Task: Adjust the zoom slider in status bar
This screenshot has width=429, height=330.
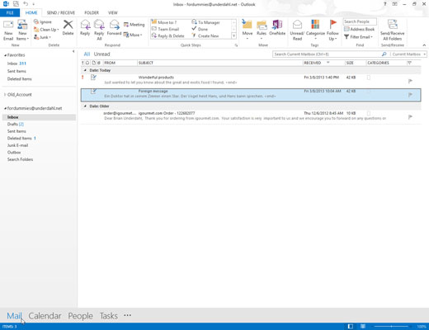Action: 392,327
